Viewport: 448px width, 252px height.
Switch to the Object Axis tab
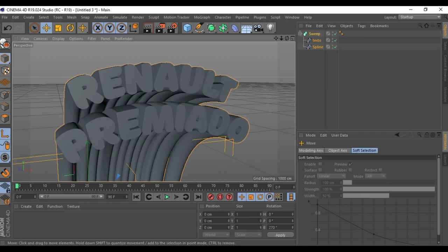point(338,150)
